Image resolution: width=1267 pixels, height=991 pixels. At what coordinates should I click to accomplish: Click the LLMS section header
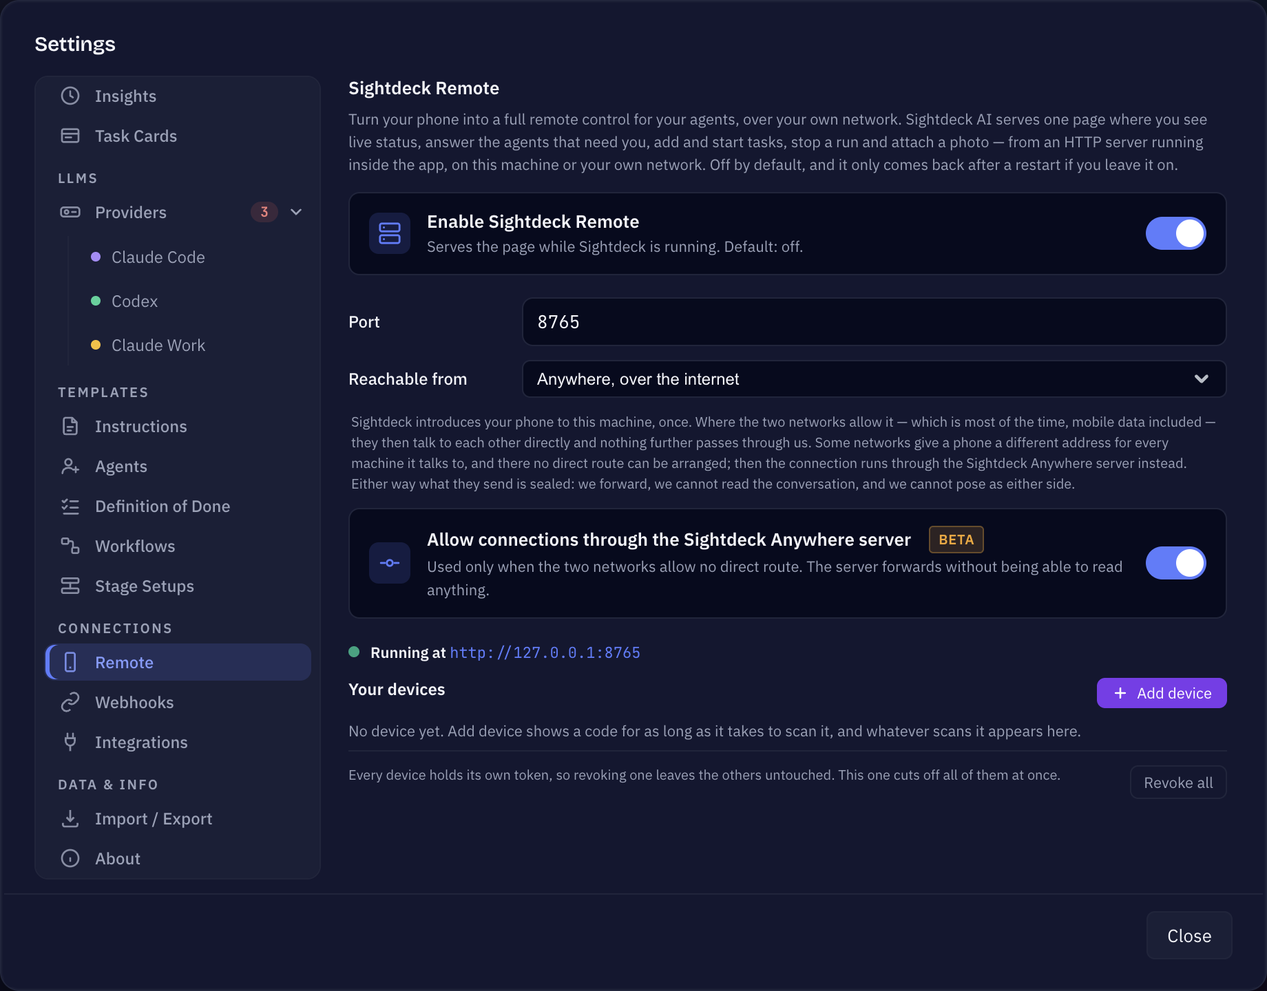coord(78,178)
